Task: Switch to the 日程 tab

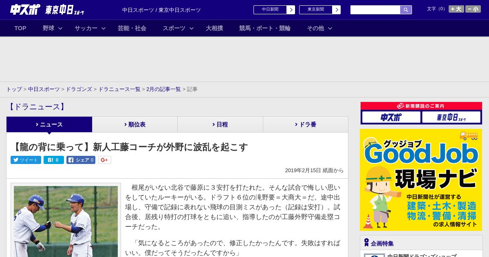Action: tap(220, 124)
